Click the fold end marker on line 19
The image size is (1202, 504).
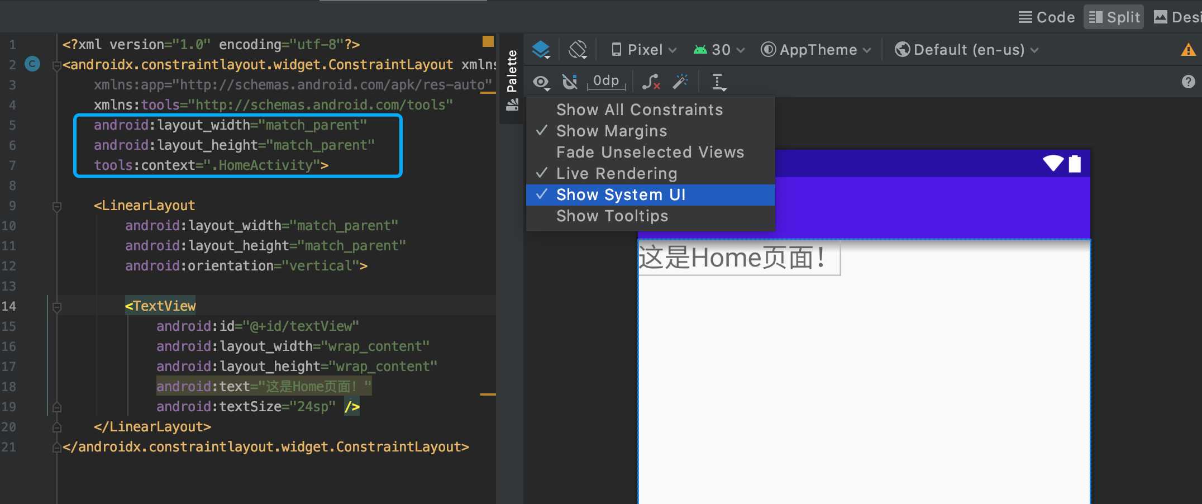coord(56,407)
